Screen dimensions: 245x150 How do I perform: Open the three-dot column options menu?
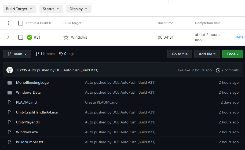pos(8,23)
